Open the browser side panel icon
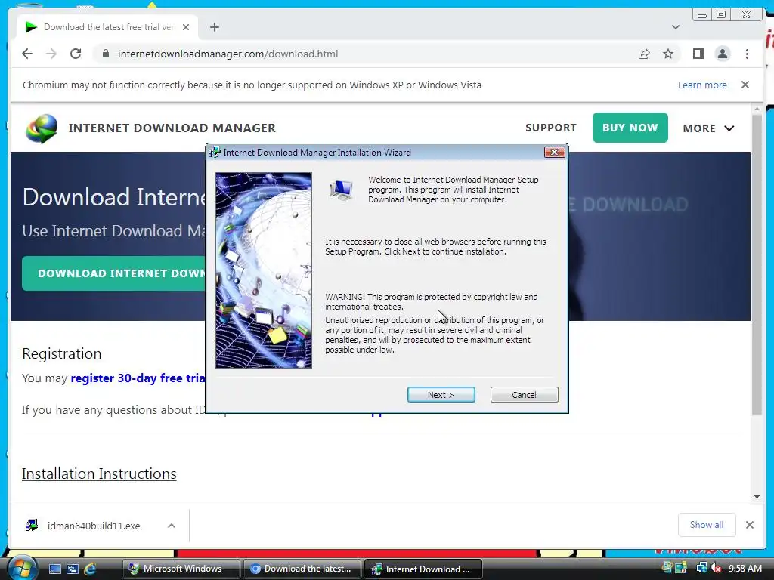 click(x=698, y=54)
